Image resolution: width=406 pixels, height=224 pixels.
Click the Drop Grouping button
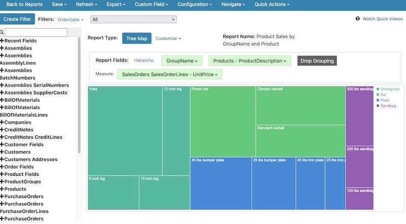317,61
